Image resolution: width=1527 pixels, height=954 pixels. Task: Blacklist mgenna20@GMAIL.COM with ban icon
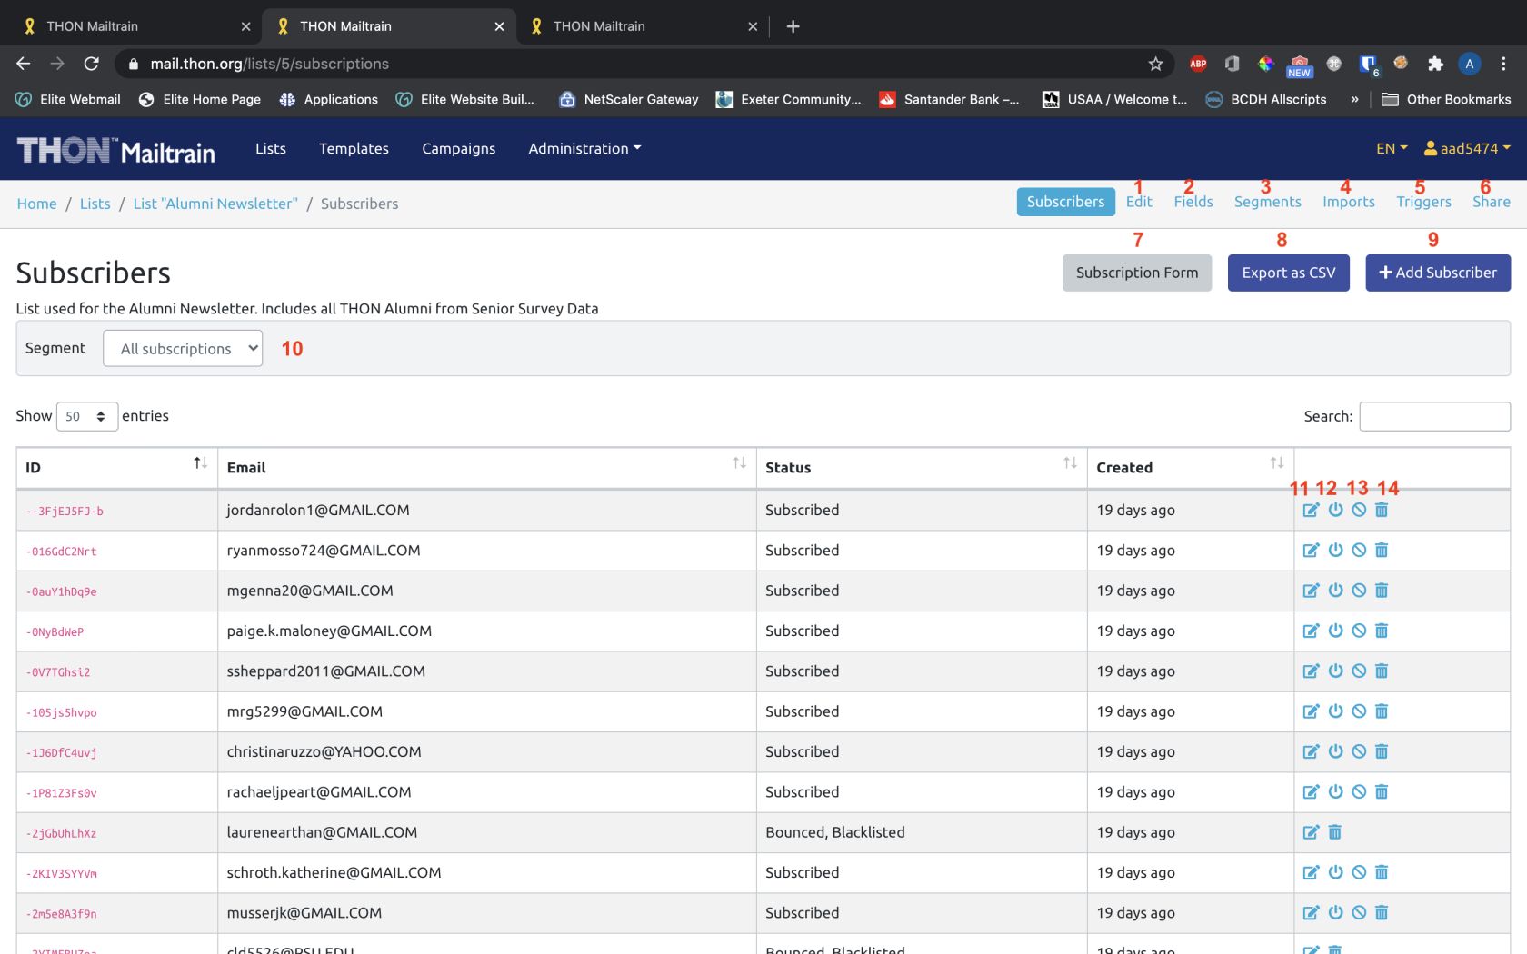1359,591
